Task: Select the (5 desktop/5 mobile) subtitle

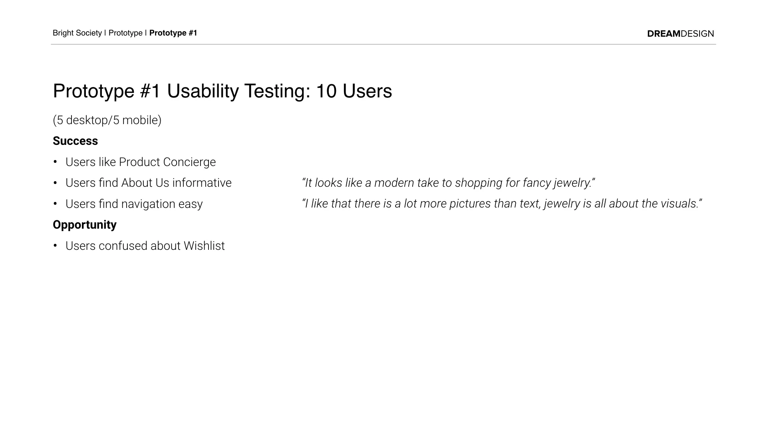Action: (x=107, y=120)
